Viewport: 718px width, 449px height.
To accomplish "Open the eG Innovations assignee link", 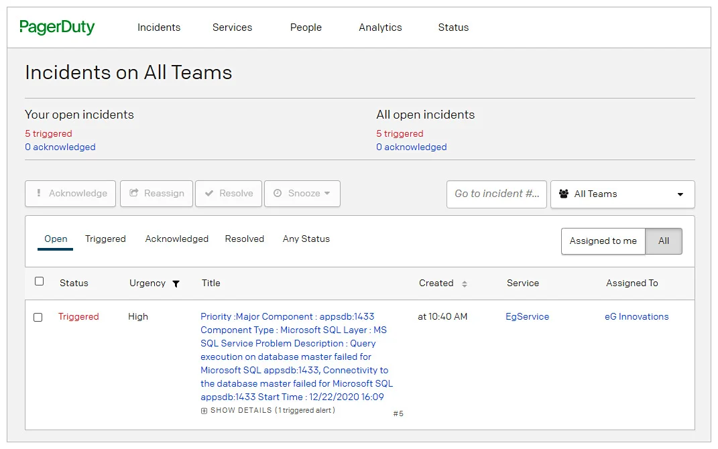I will pos(636,317).
